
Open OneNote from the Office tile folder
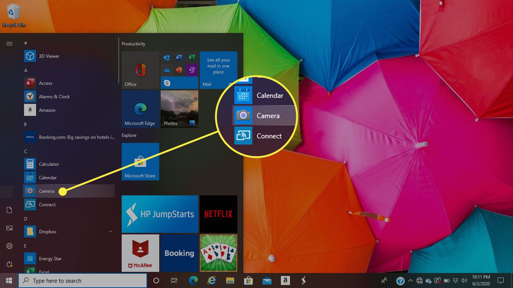pos(192,70)
